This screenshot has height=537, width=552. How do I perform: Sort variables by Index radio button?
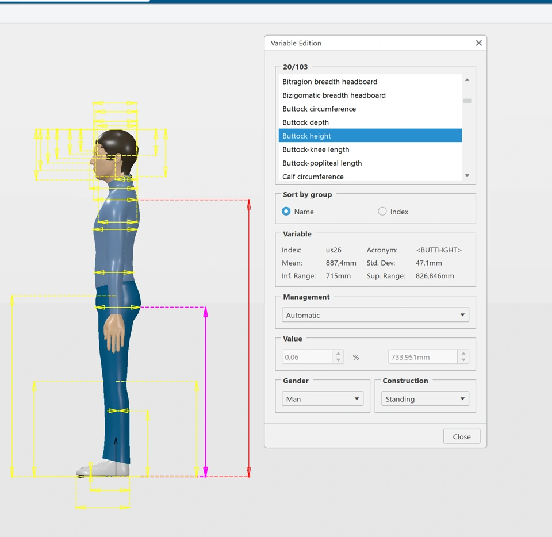(382, 211)
